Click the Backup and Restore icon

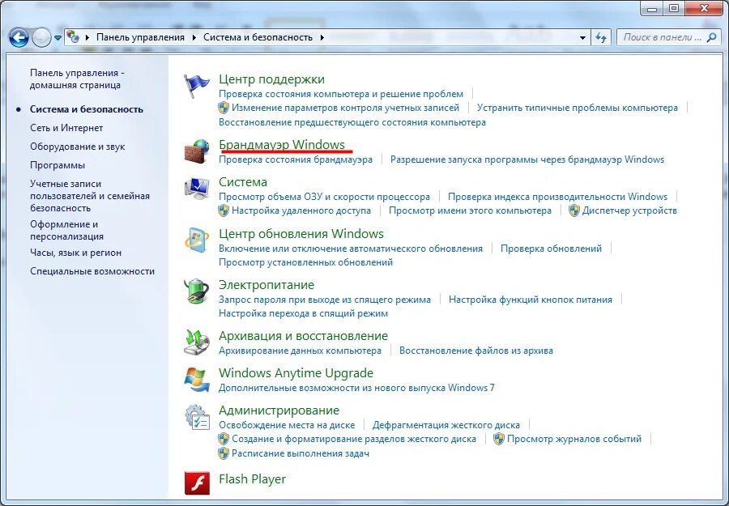(x=197, y=342)
